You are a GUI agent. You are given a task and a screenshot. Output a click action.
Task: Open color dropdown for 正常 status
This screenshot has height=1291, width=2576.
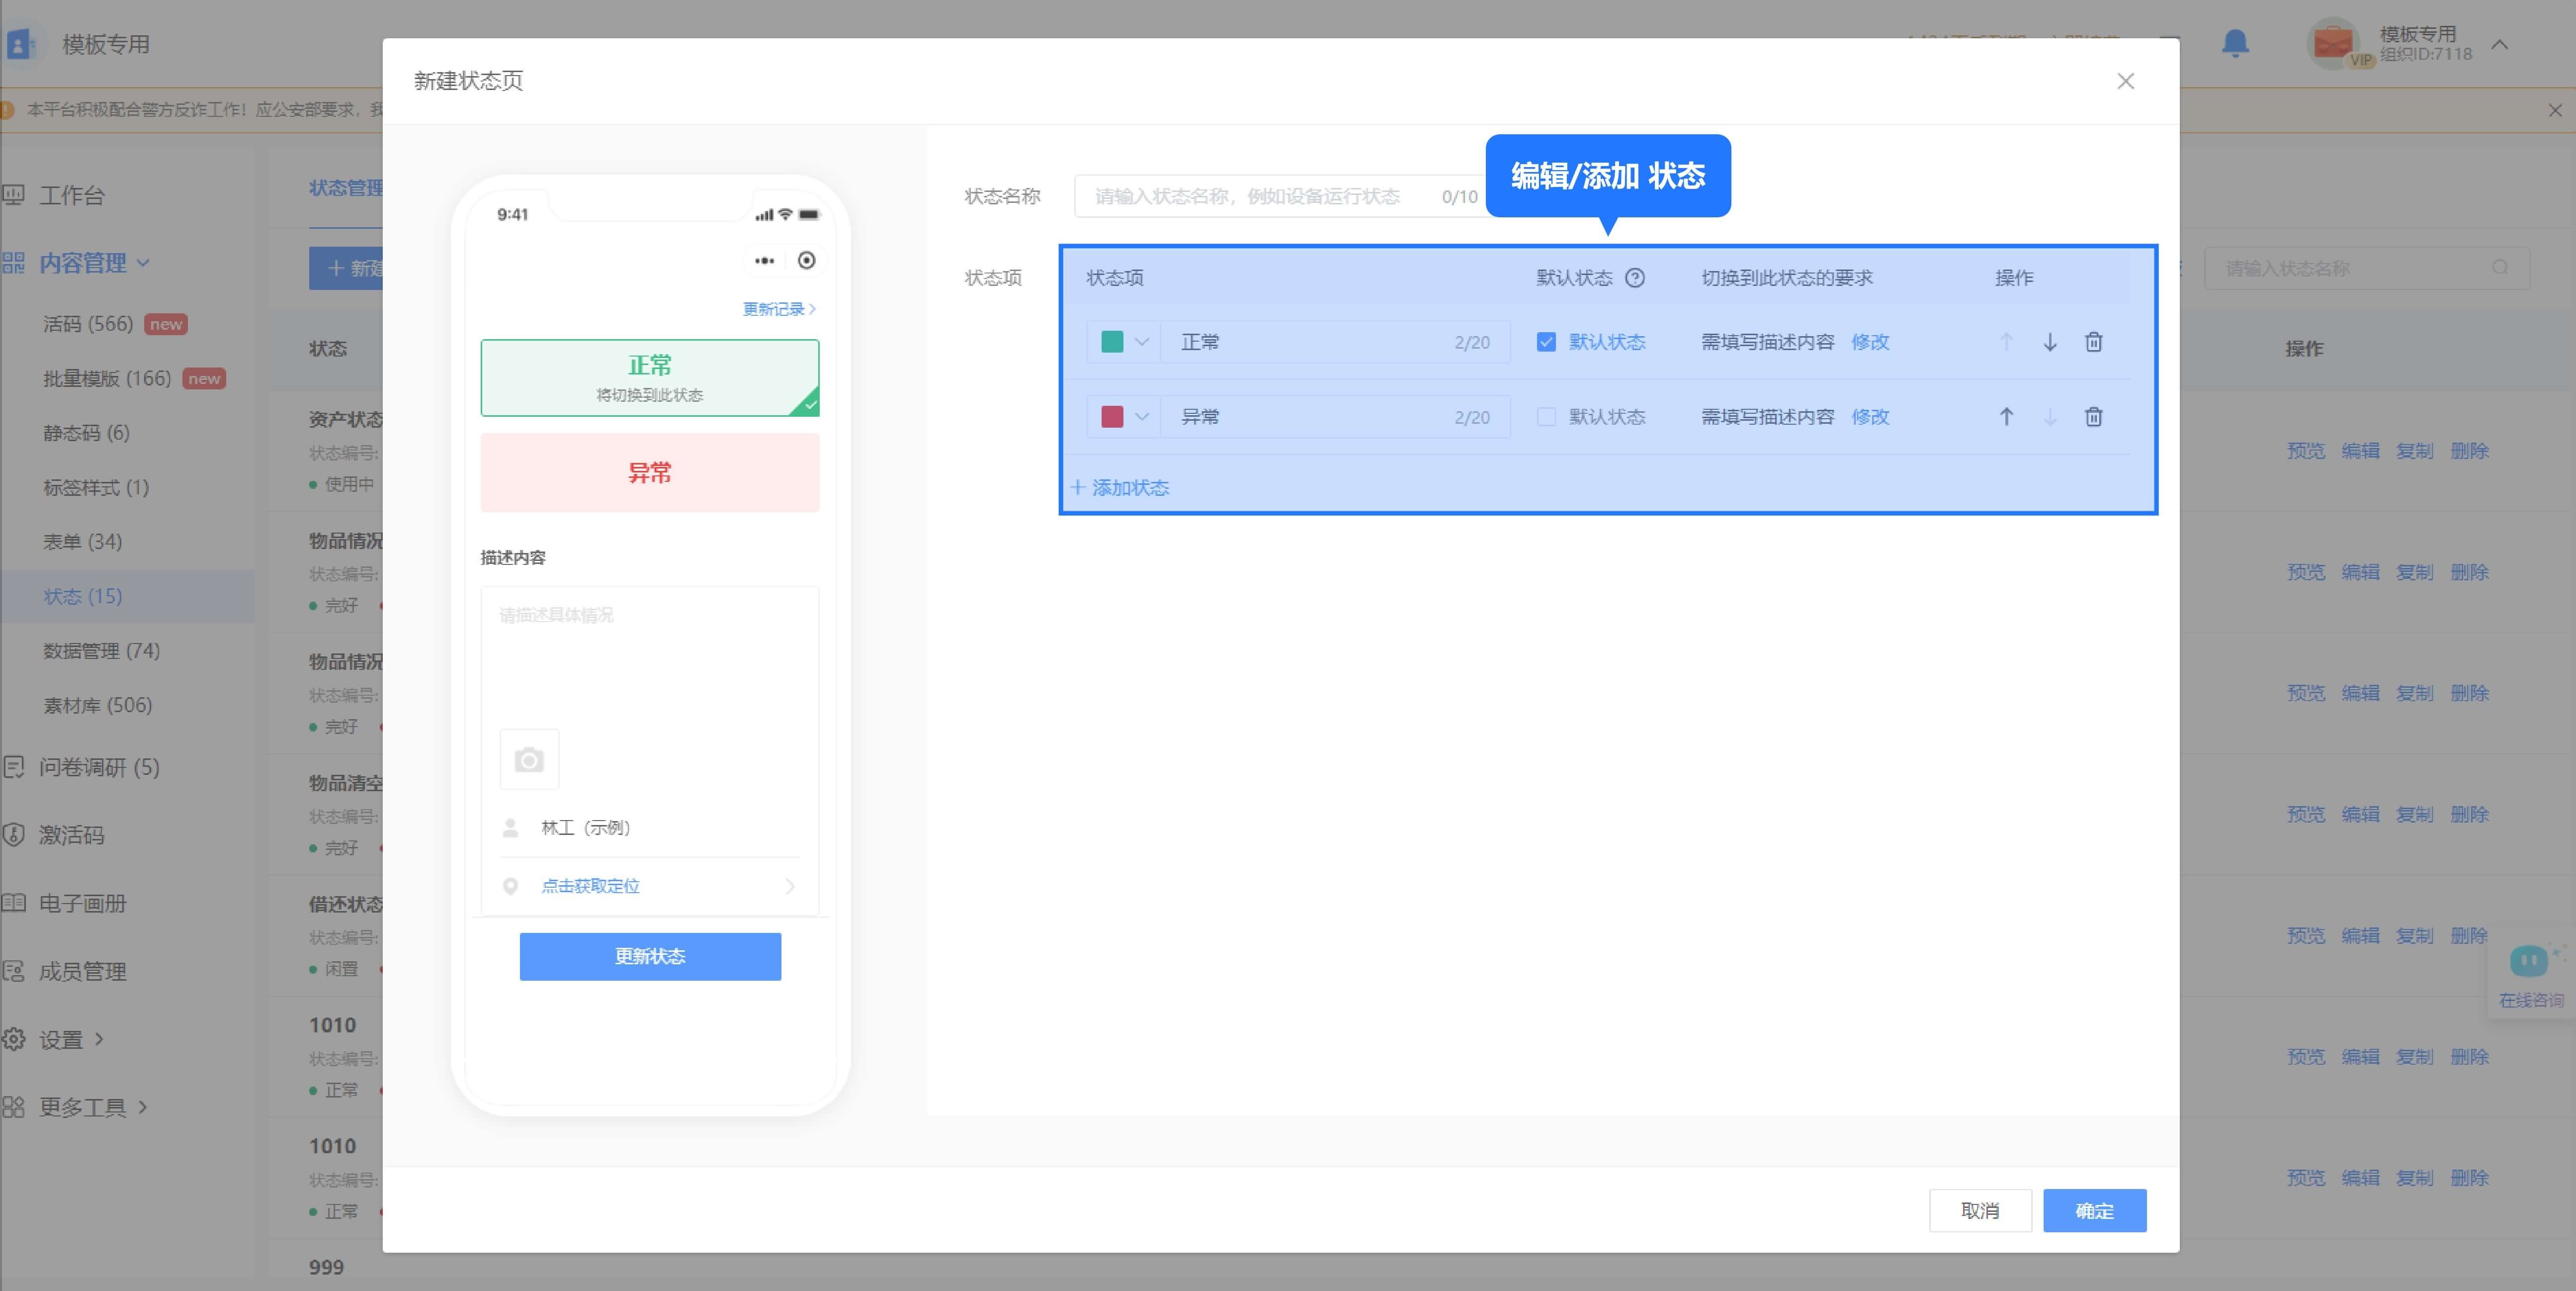tap(1141, 342)
